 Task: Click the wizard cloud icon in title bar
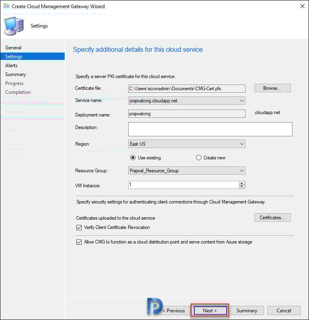pyautogui.click(x=6, y=6)
